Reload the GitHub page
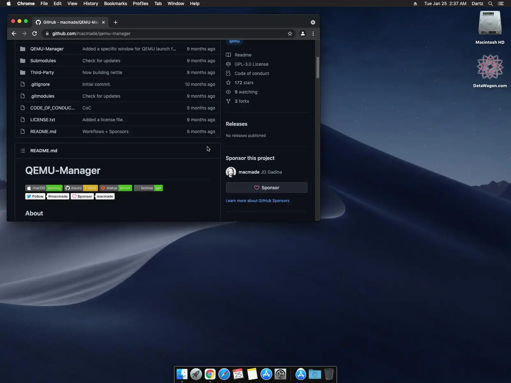 (34, 34)
